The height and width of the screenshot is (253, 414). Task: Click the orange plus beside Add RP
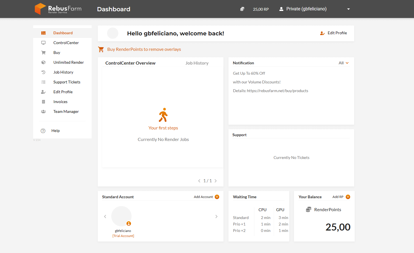pos(348,197)
